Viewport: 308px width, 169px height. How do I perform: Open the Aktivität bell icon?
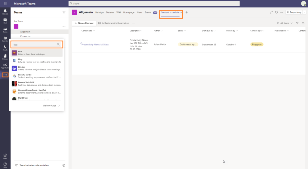tap(5, 12)
